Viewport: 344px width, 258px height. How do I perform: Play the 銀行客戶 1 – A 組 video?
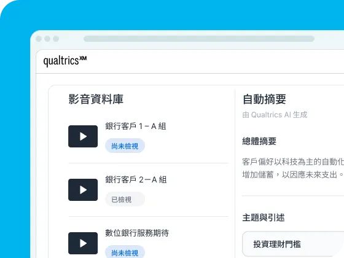click(83, 136)
